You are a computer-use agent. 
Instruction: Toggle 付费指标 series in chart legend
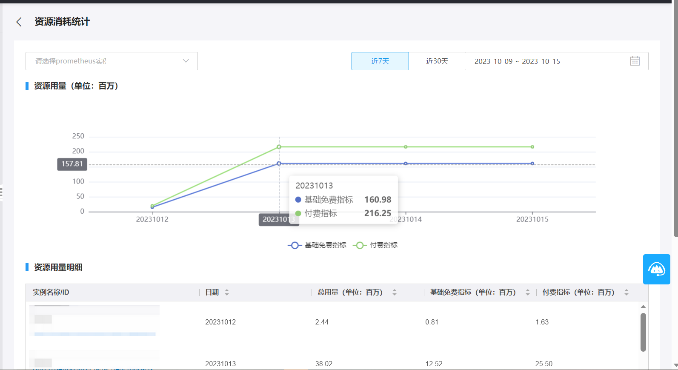click(x=376, y=245)
